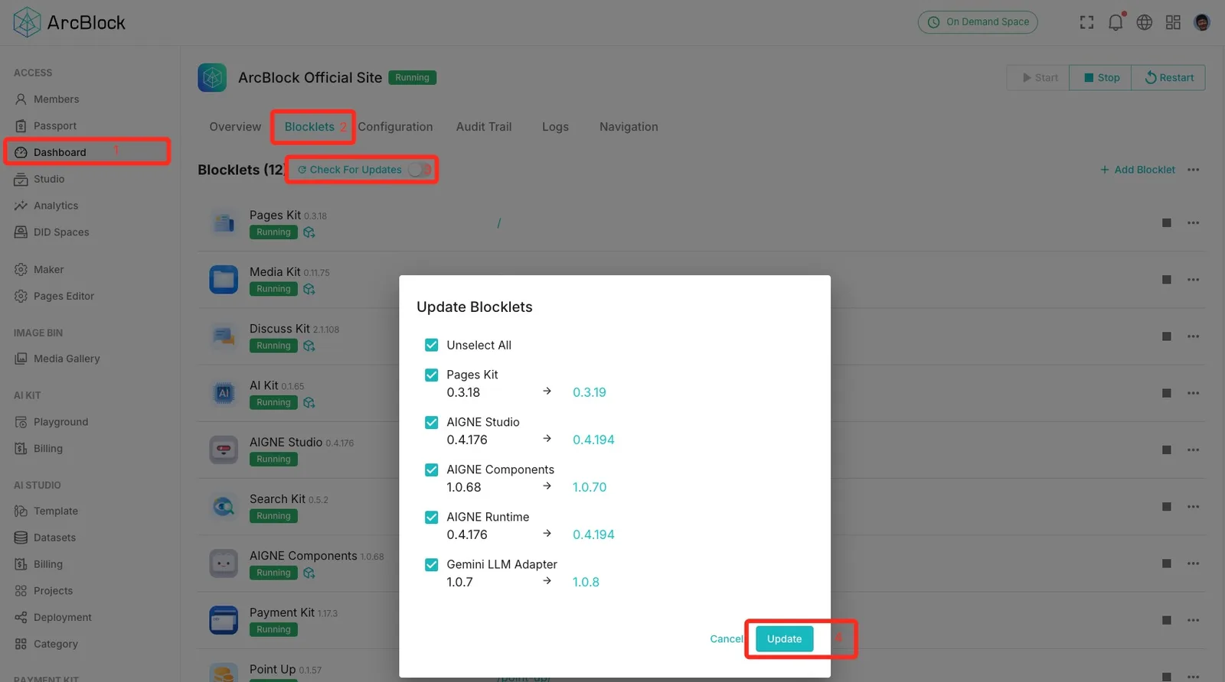
Task: Open more options for Payment Kit row
Action: coord(1193,620)
